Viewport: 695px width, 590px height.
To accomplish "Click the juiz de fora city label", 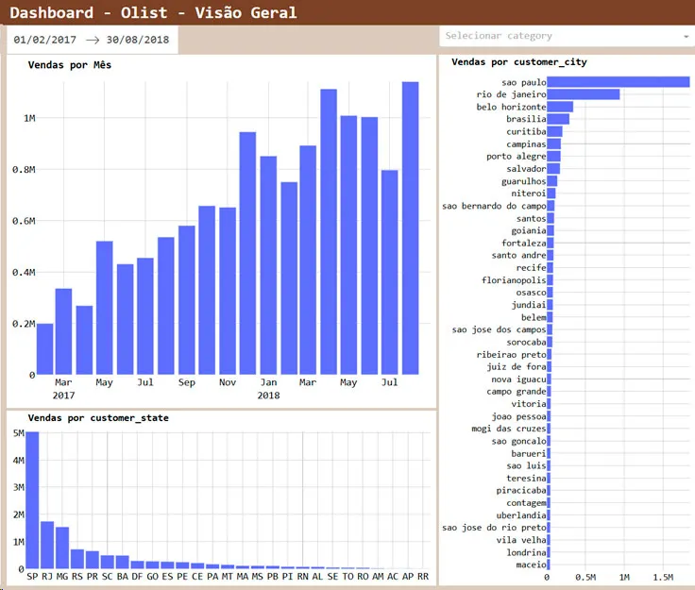I will click(x=516, y=366).
